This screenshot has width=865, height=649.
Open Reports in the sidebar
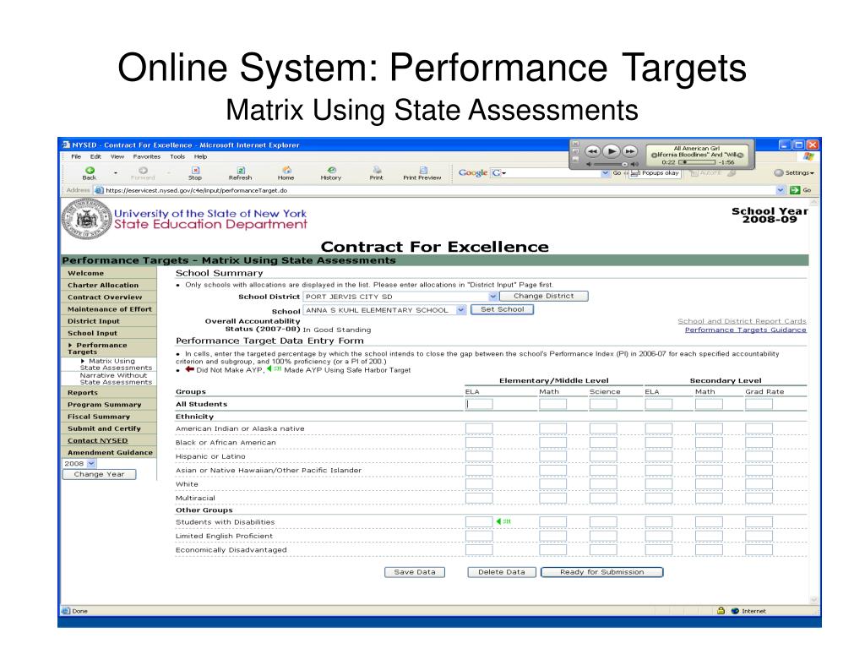109,393
